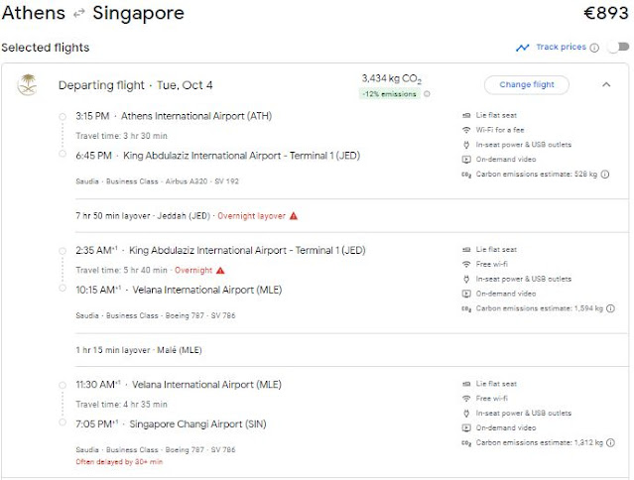Screen dimensions: 634x480
Task: Click Travel time: 4 hr 35 min
Action: tap(121, 404)
